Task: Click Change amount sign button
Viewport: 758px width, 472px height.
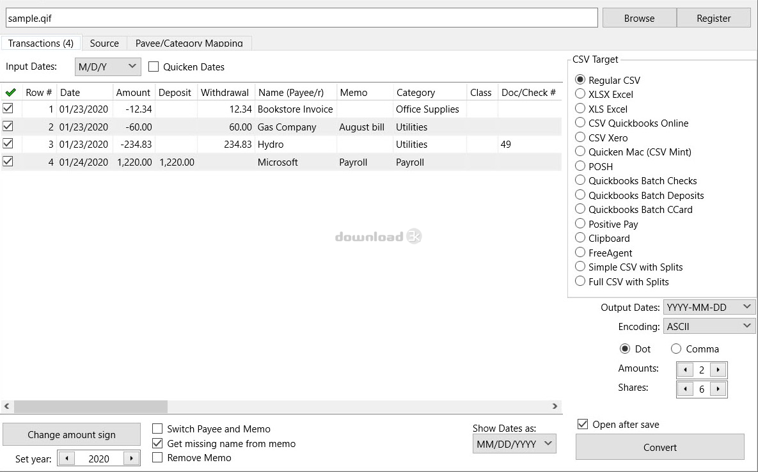Action: tap(72, 434)
